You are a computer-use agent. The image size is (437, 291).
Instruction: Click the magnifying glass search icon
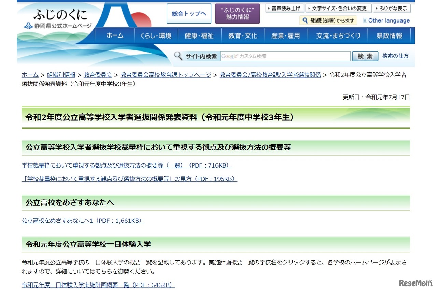click(x=178, y=56)
